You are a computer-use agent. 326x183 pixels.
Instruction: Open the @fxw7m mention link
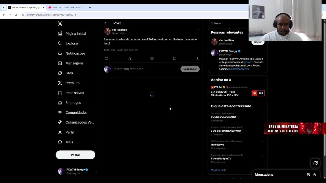point(248,62)
